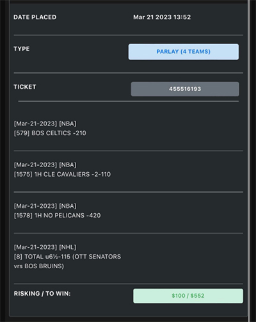Click the 'vrs BOS BRUINS)' text line
Screen dimensions: 256x322
39,266
